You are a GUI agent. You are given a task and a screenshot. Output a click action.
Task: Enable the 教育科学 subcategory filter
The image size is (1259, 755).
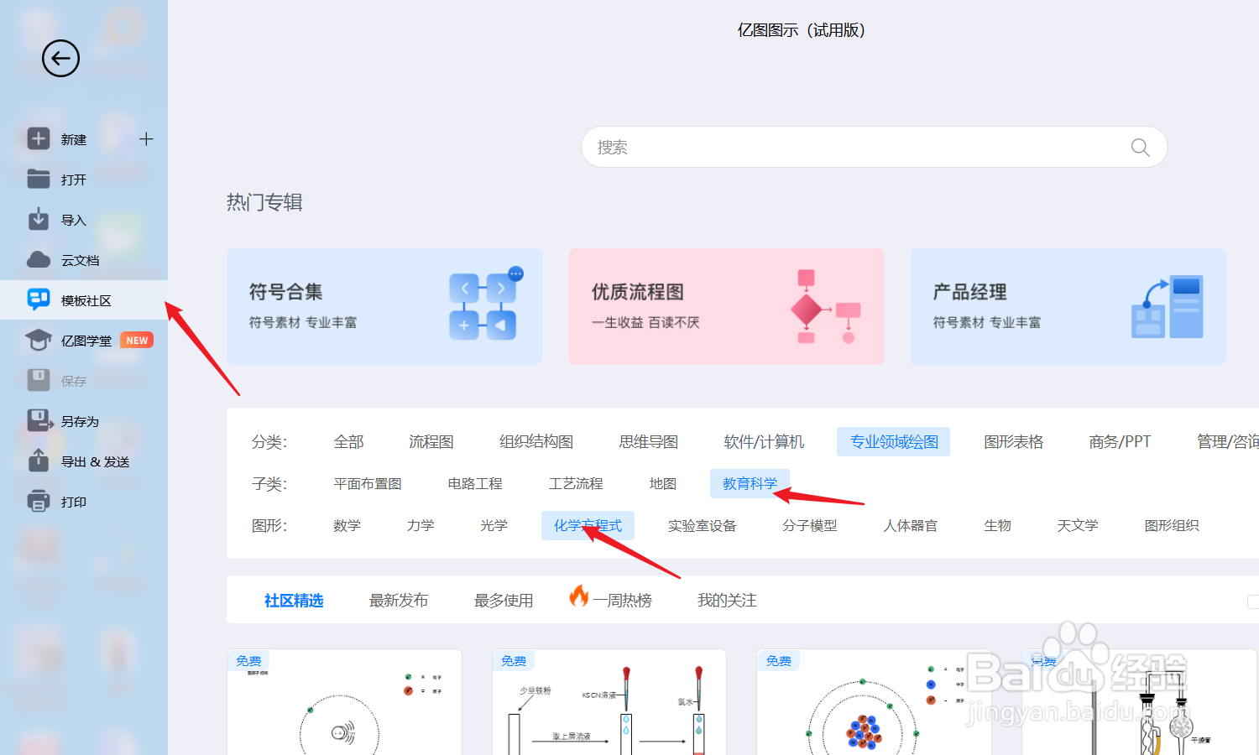point(750,483)
